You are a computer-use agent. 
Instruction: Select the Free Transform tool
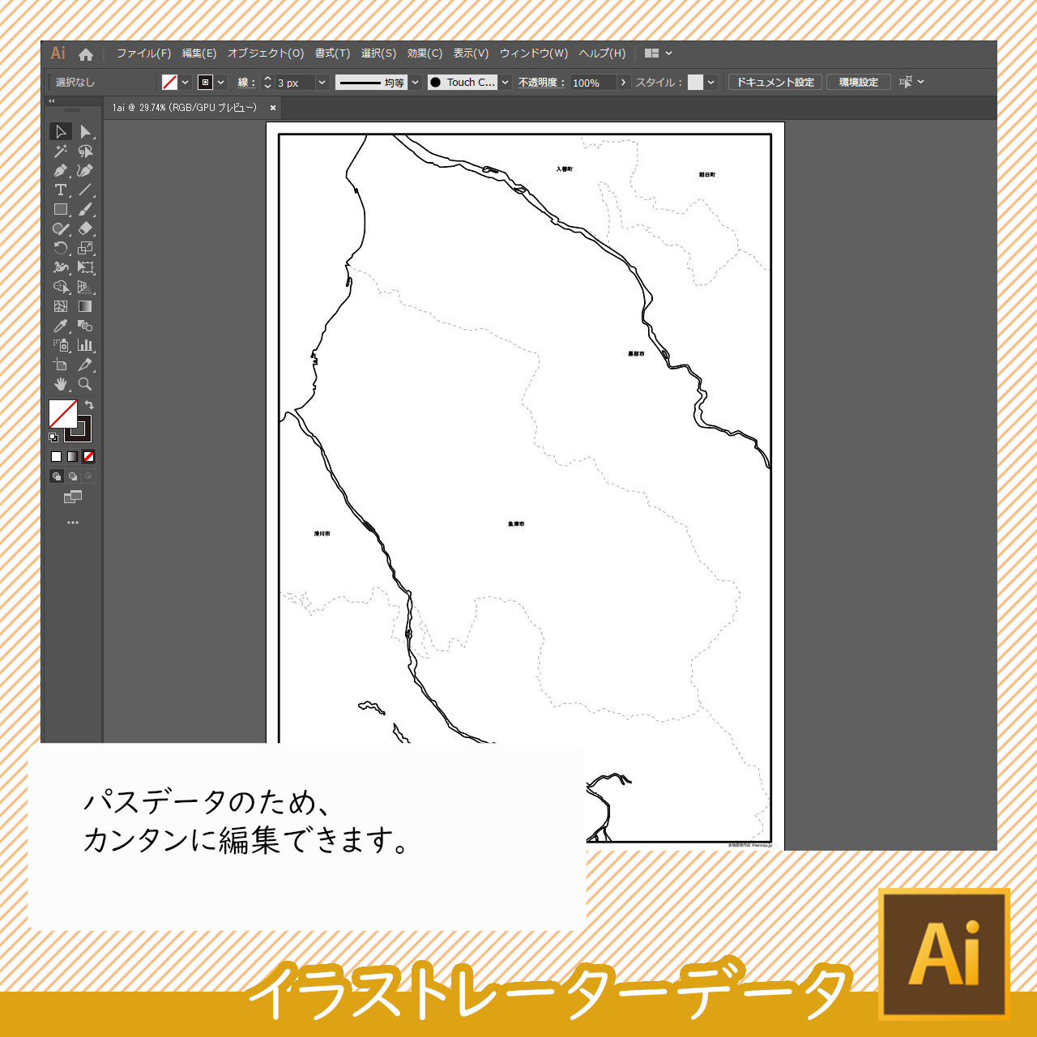coord(85,267)
